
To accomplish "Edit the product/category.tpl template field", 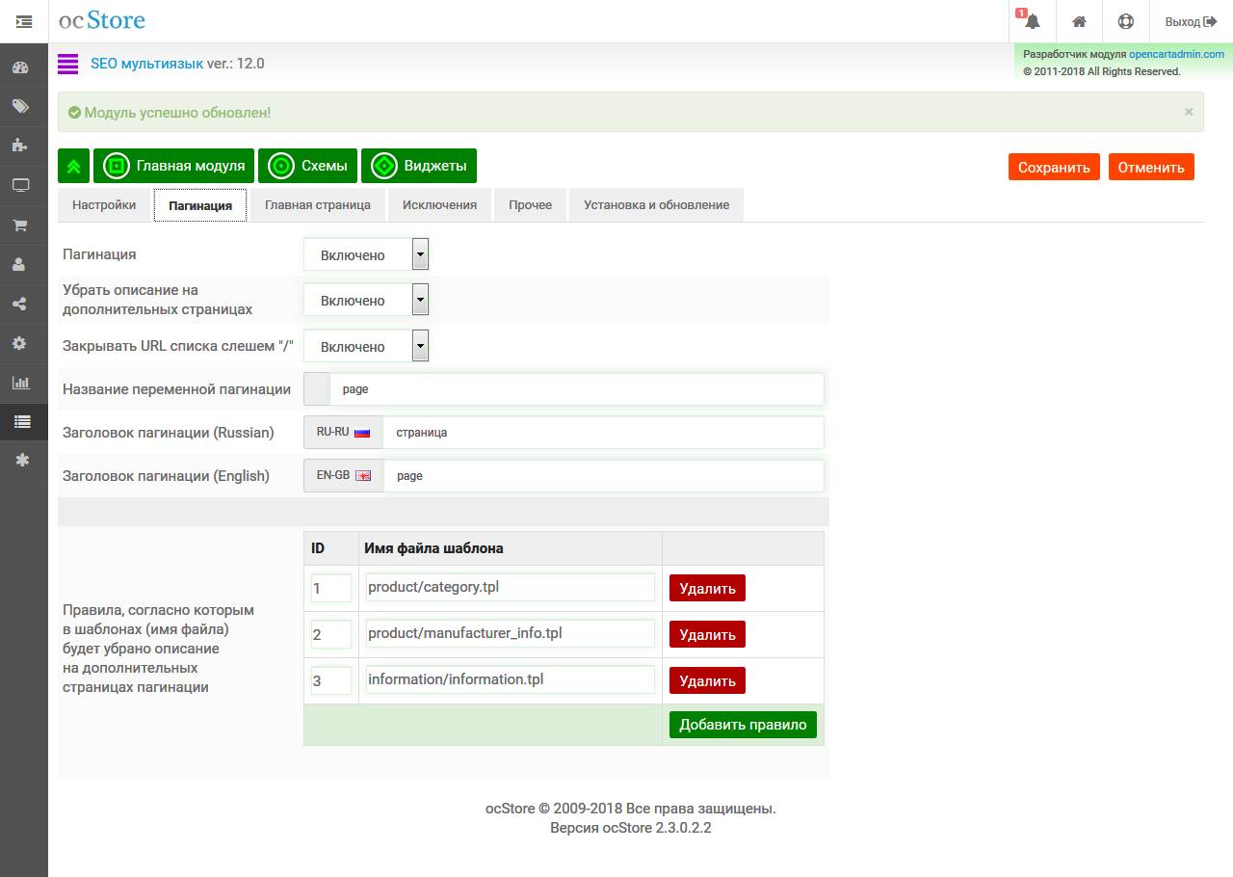I will click(511, 587).
